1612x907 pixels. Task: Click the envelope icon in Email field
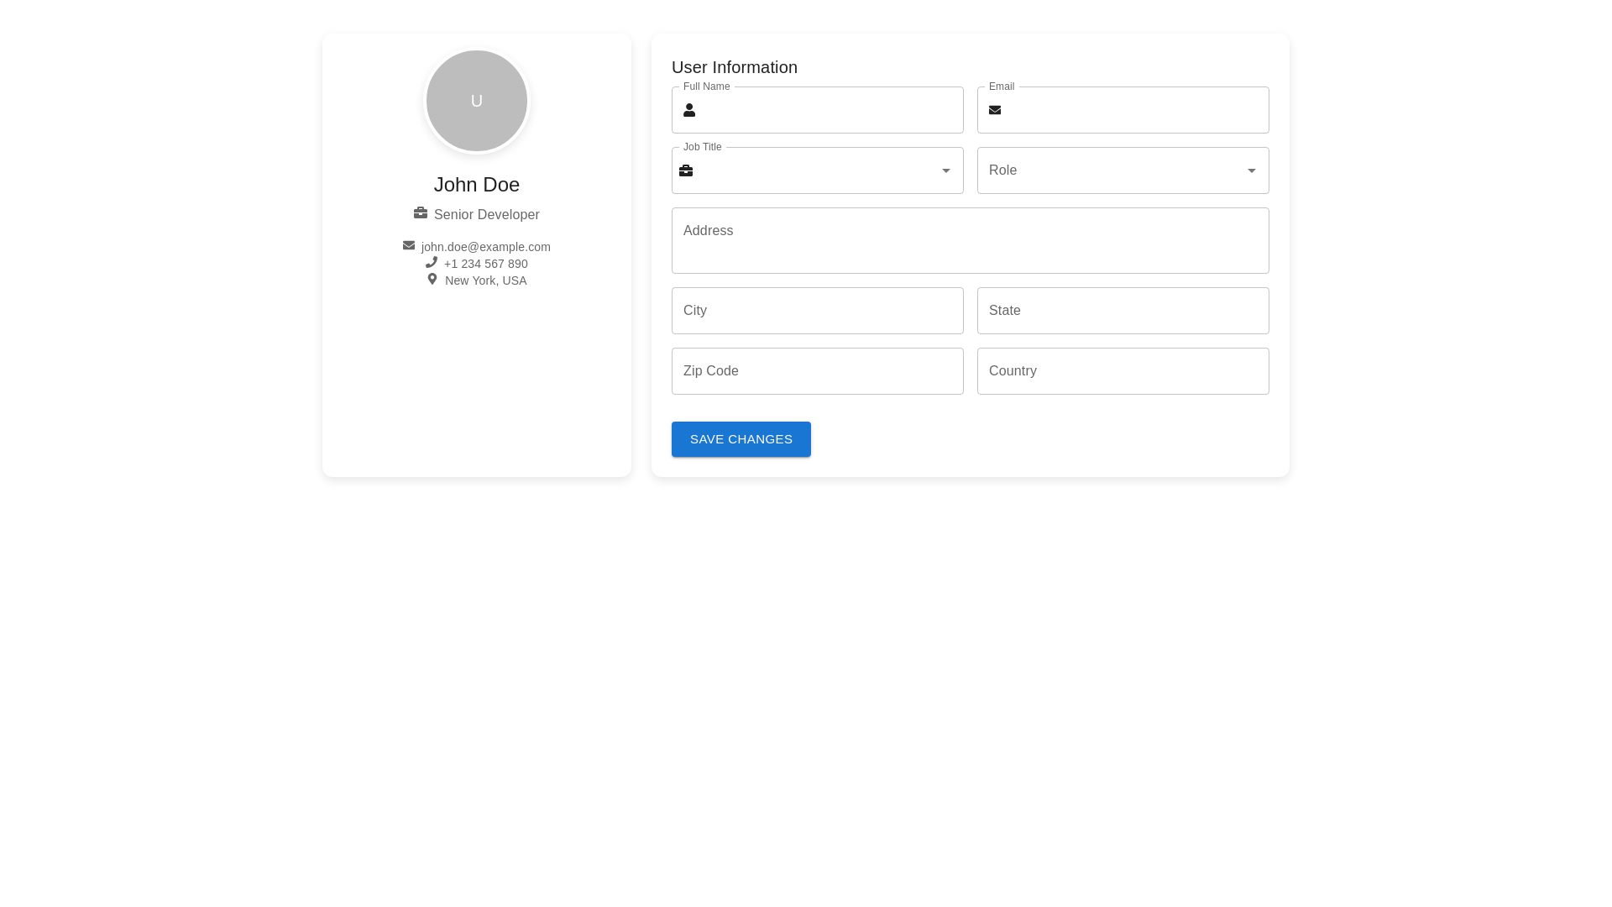pyautogui.click(x=995, y=110)
